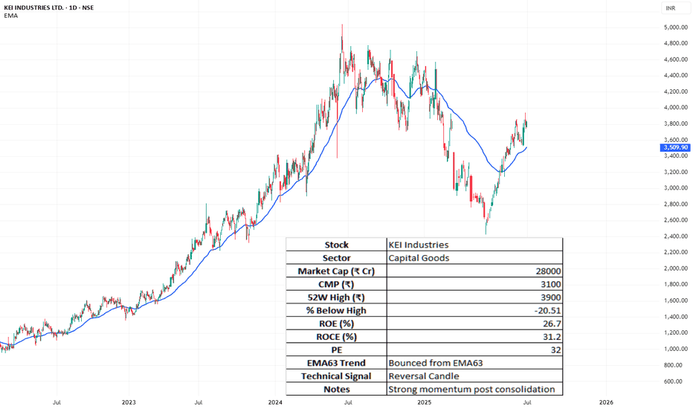
Task: Click the ROCE (%) header cell
Action: point(336,336)
